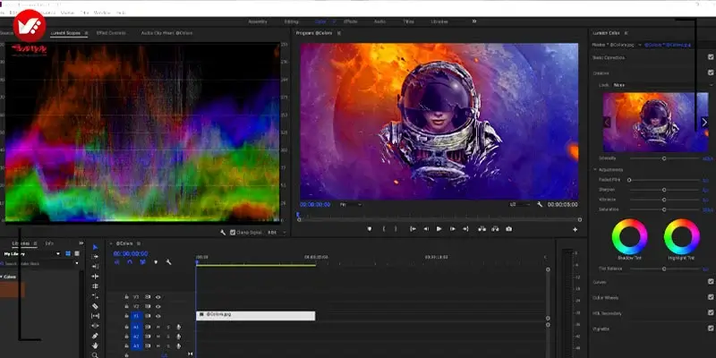
Task: Open the button editor plus icon
Action: tap(575, 230)
